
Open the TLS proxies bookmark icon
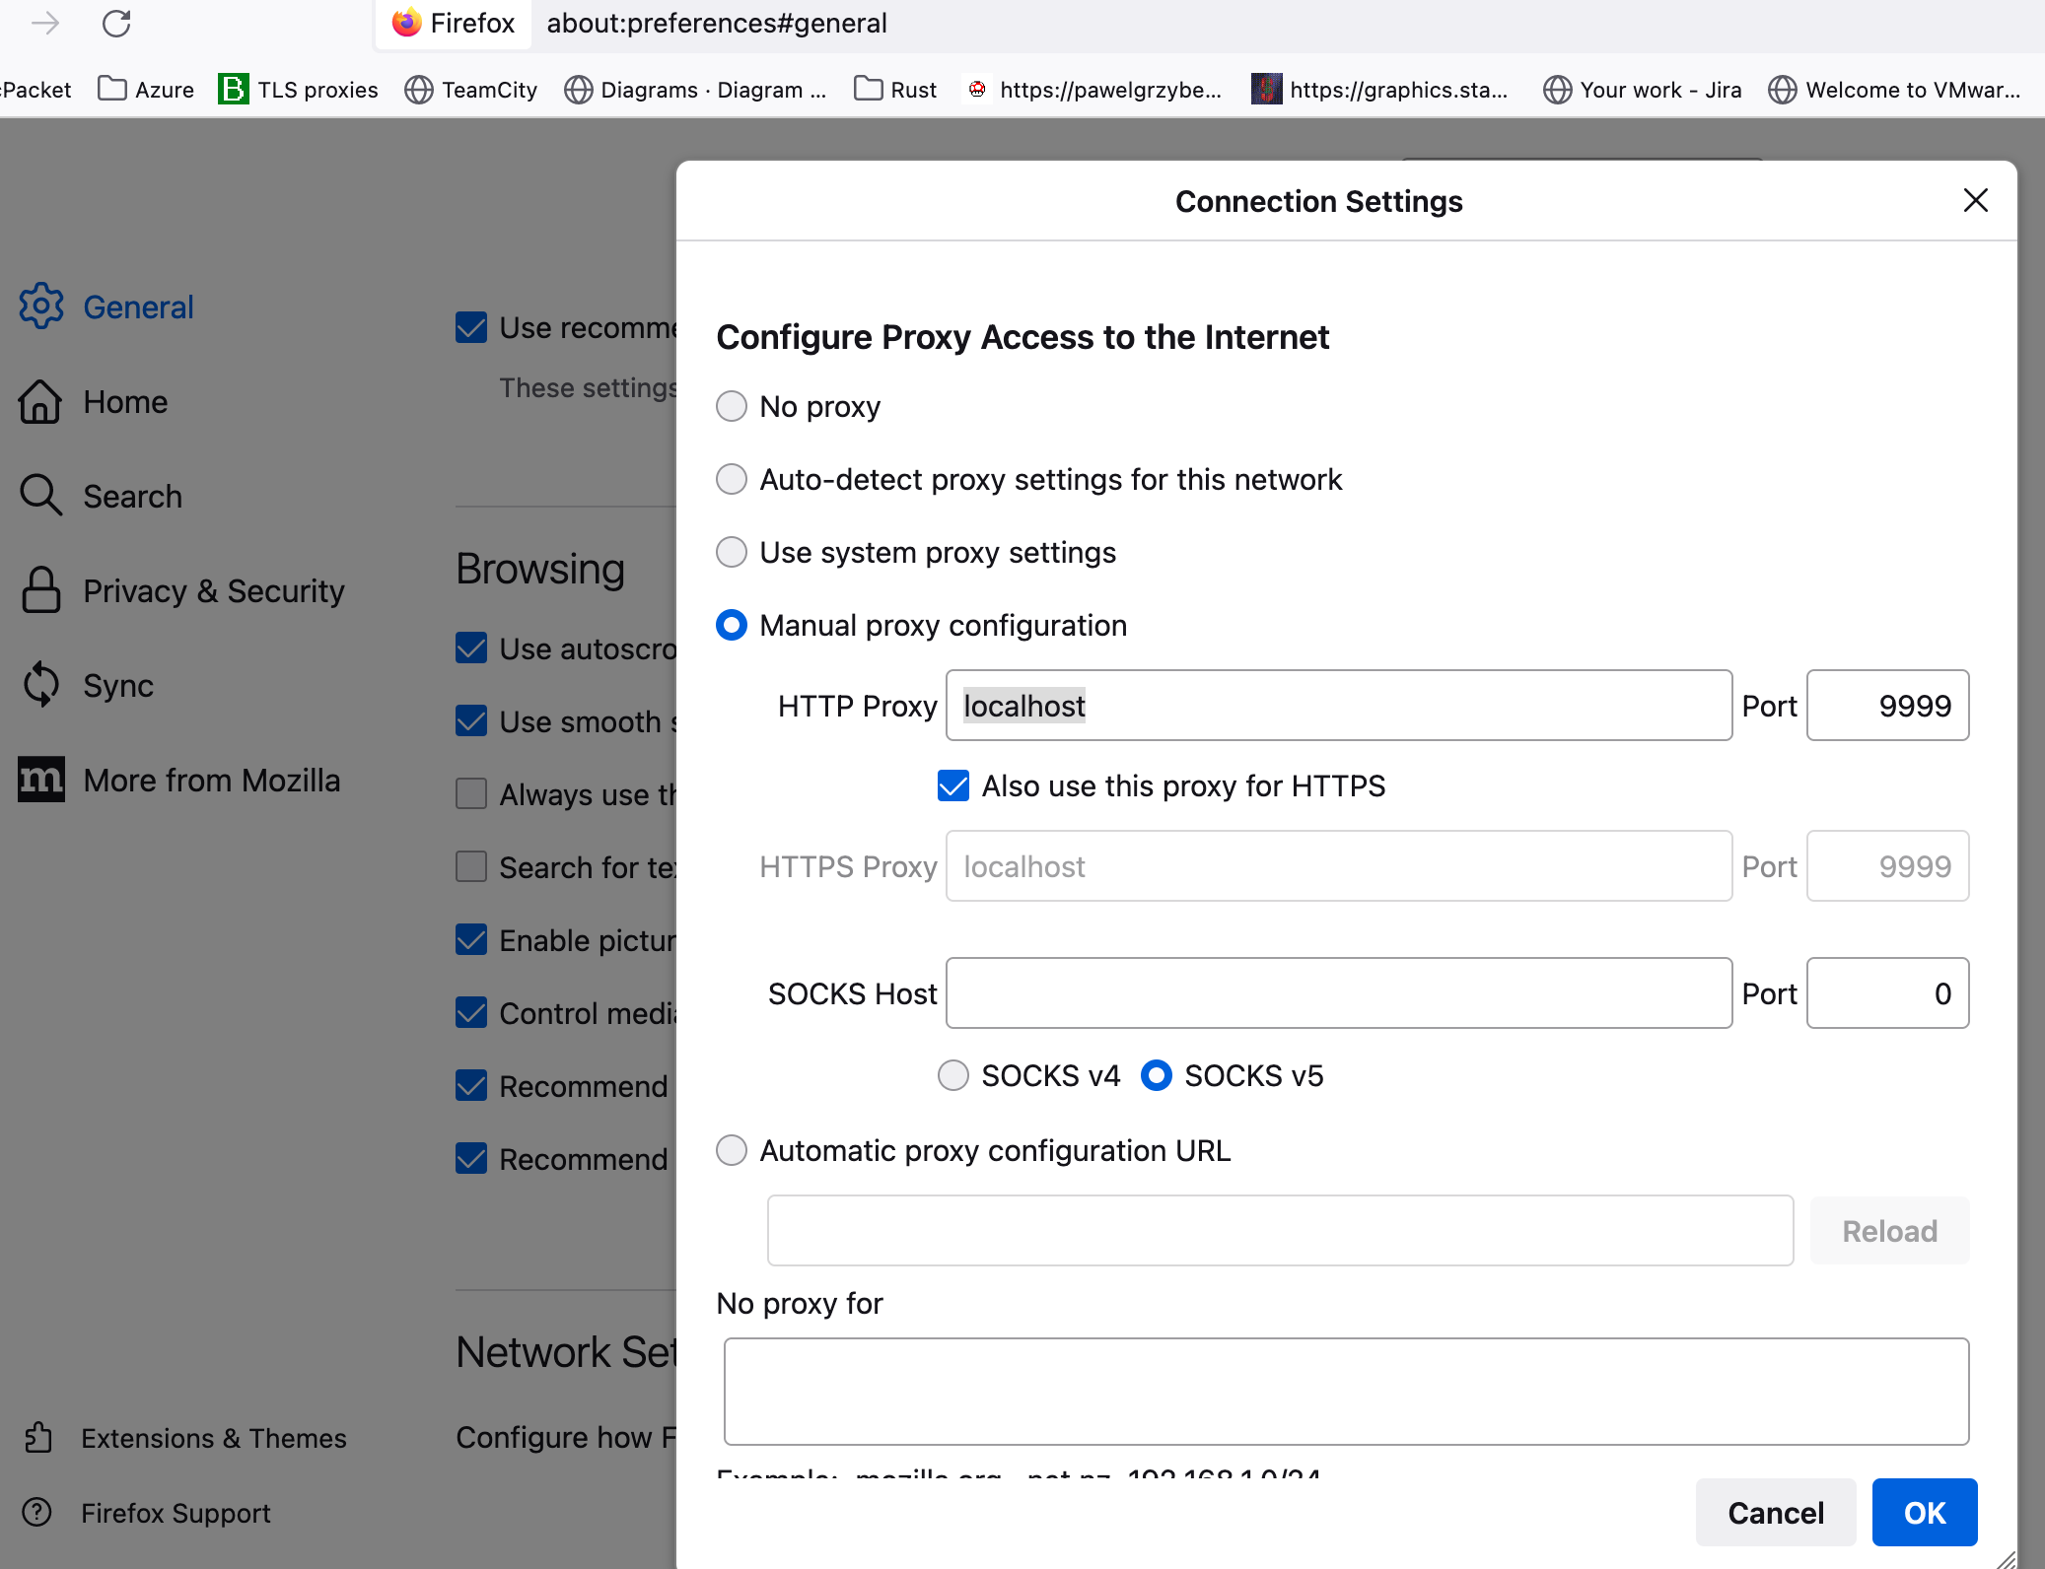click(233, 90)
